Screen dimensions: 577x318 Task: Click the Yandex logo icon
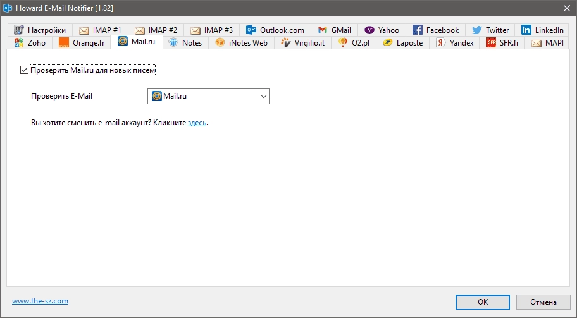(441, 42)
